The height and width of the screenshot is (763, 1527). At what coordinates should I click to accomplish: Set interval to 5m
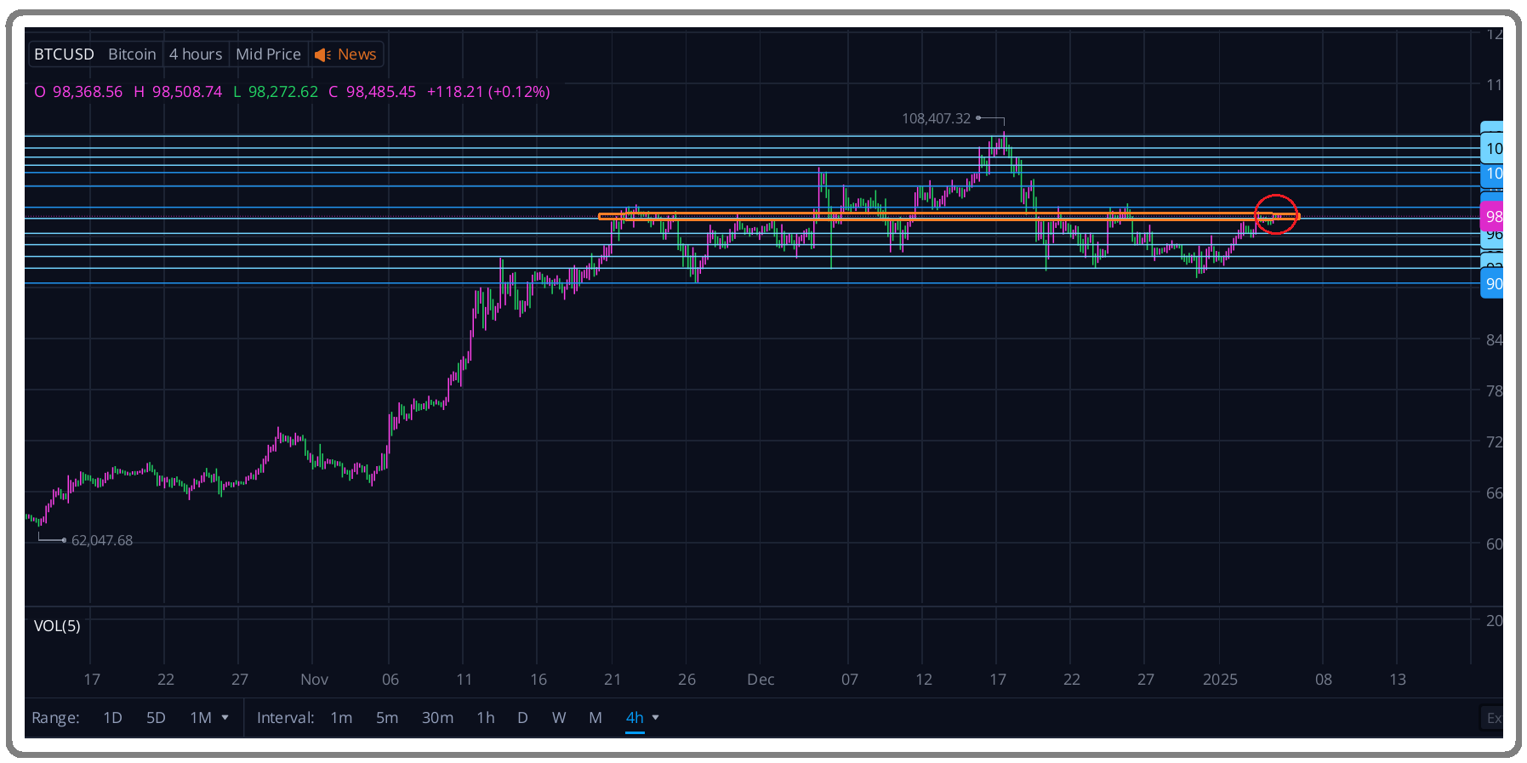(387, 718)
